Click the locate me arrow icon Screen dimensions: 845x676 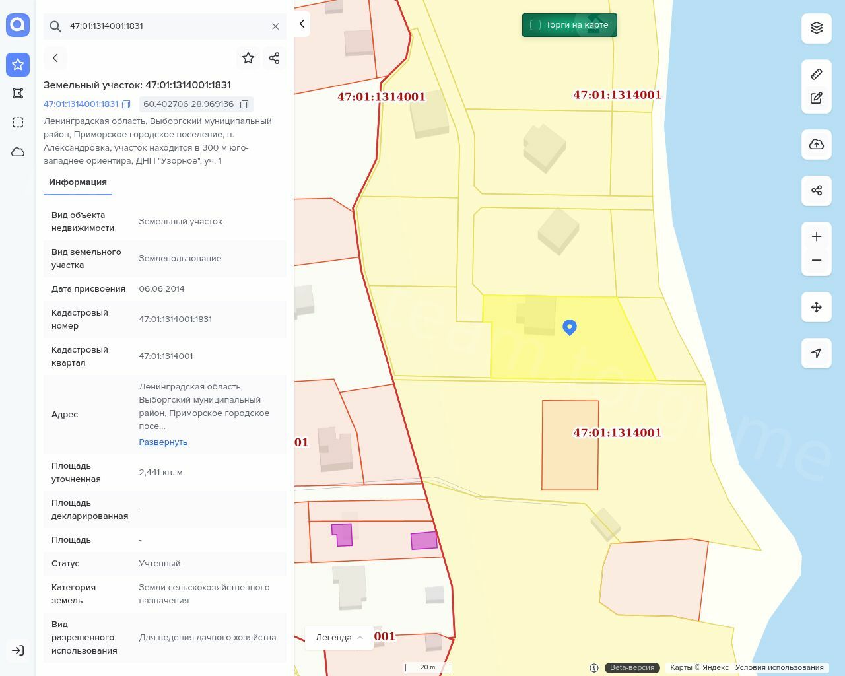point(816,353)
